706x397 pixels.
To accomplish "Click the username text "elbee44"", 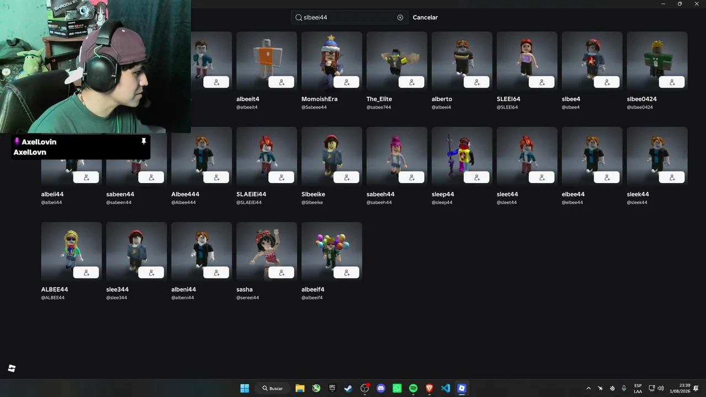I will 573,195.
